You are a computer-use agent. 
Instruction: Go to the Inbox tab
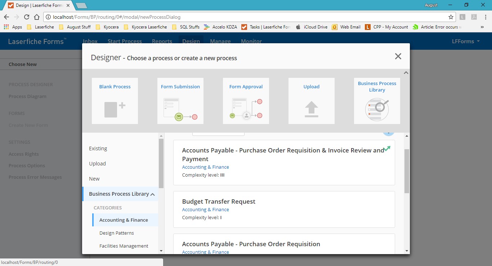(90, 41)
